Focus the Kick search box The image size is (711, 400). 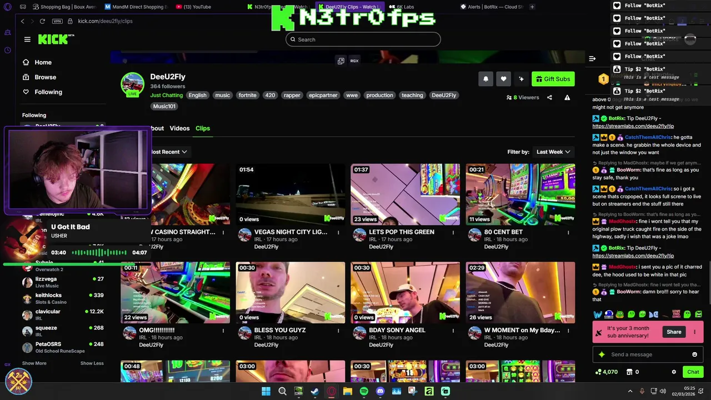[363, 39]
